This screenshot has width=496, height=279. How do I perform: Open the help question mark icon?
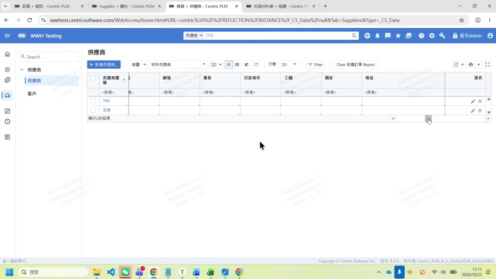tap(421, 36)
